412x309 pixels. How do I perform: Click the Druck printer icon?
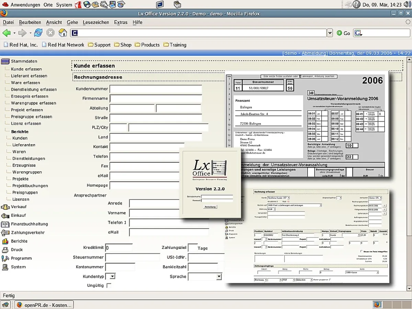[5, 250]
